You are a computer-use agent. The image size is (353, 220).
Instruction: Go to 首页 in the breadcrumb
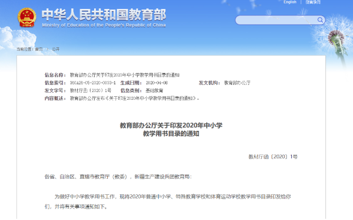click(39, 49)
